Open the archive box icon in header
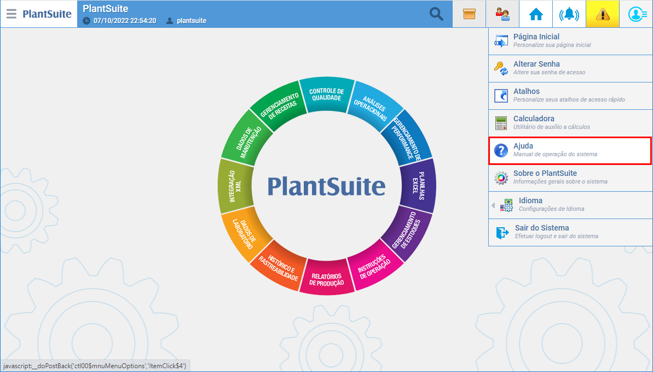 tap(469, 14)
